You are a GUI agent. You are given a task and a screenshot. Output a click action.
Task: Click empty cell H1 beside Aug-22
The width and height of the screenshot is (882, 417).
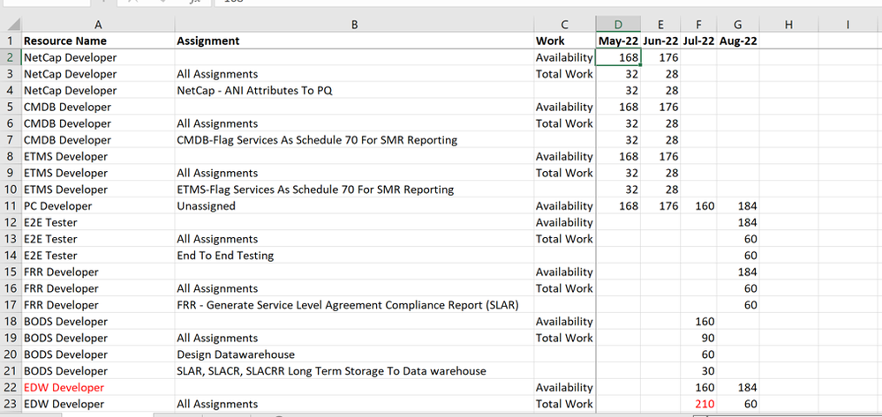tap(788, 41)
